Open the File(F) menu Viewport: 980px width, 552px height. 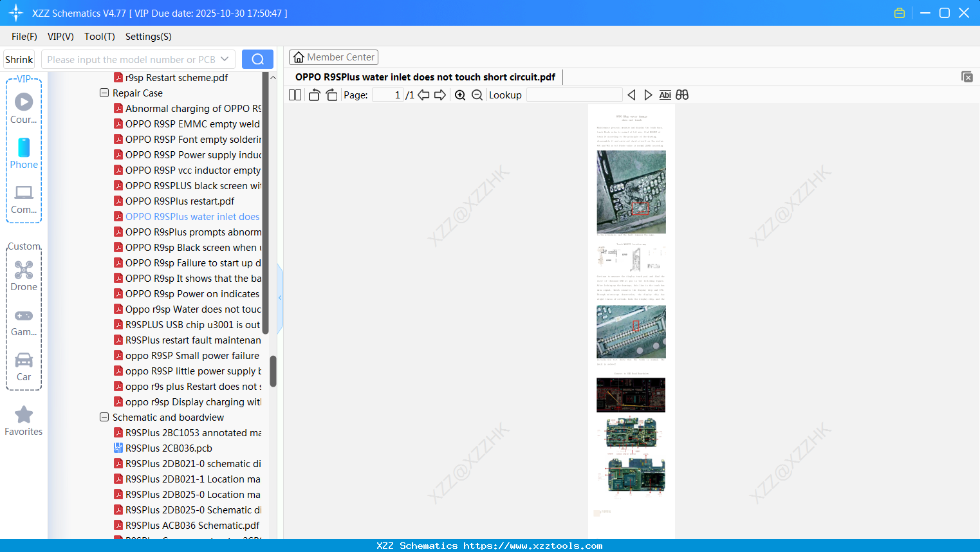pos(24,37)
